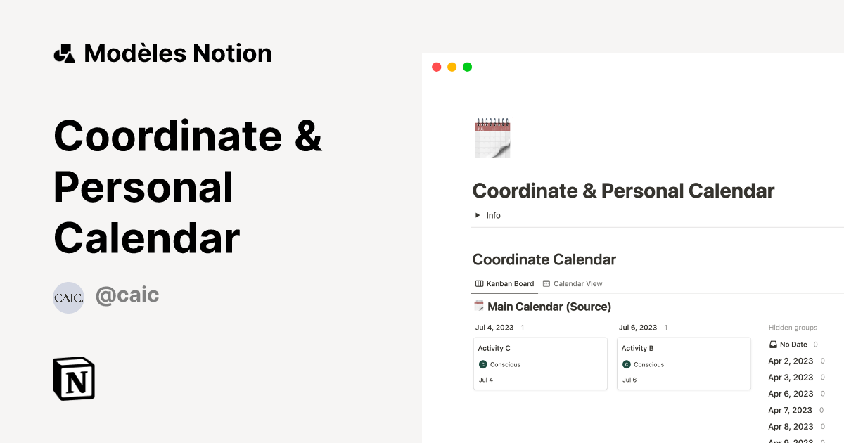The width and height of the screenshot is (844, 443).
Task: Open the Main Calendar (Source) database
Action: (549, 307)
